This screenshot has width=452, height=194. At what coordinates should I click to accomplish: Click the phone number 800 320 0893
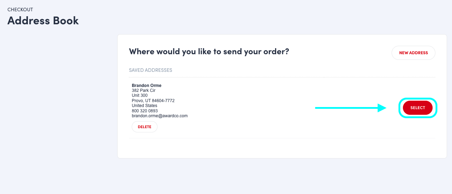(x=145, y=111)
